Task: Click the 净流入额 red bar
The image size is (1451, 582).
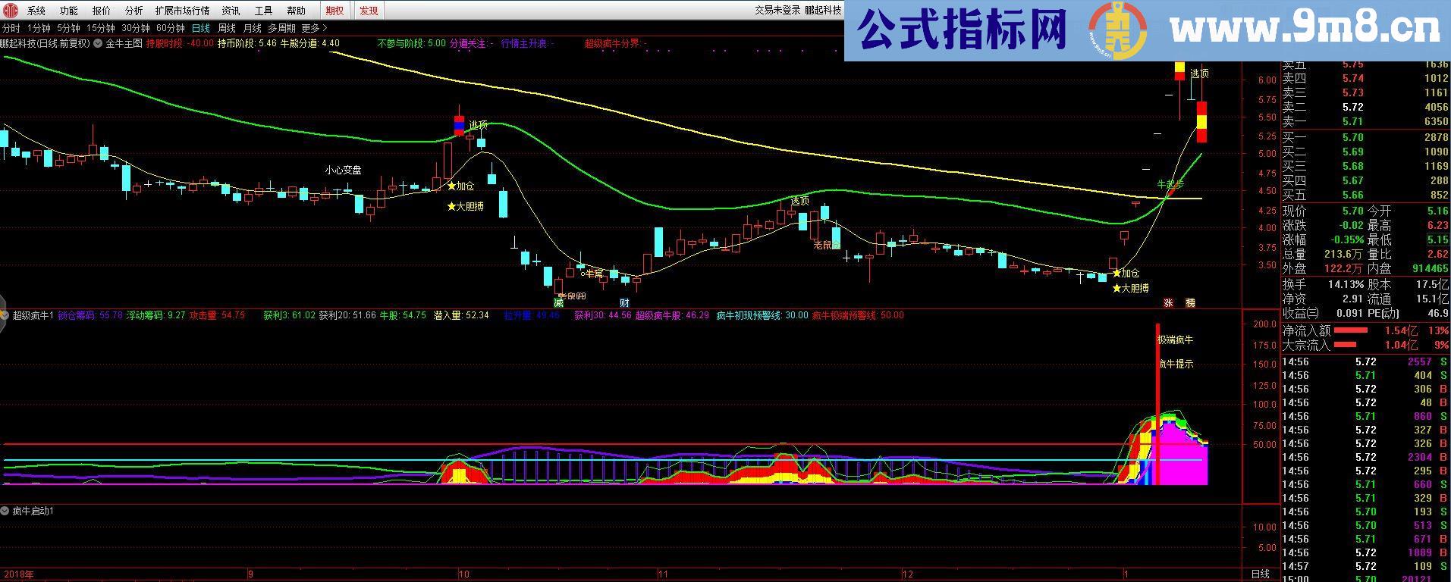Action: tap(1351, 330)
